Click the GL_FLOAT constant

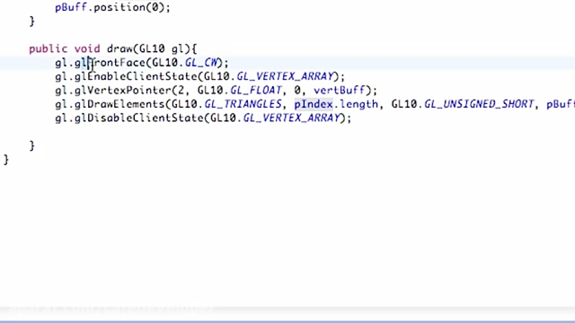256,91
